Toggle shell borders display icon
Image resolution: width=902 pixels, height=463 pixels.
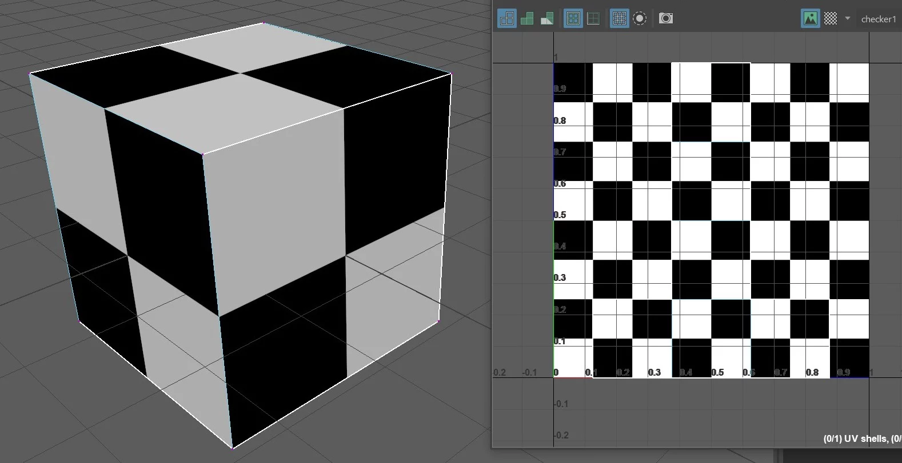[593, 18]
